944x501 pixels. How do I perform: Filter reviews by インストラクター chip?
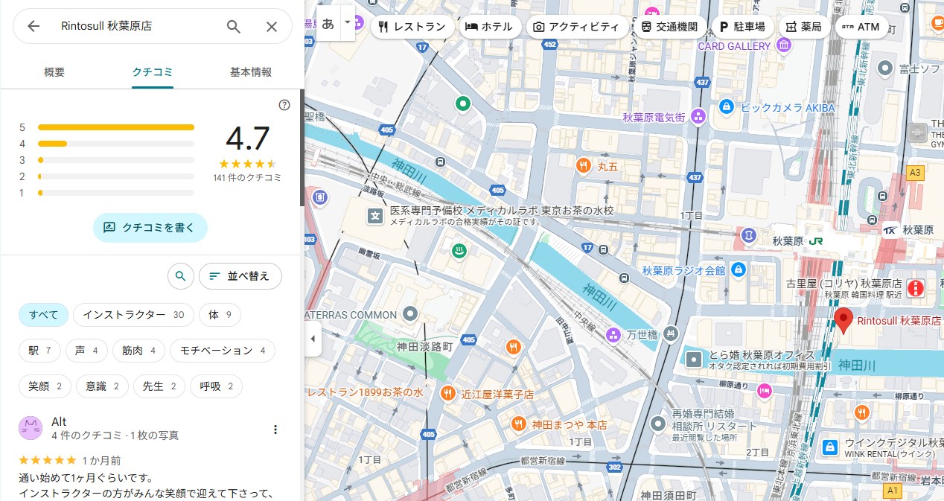[133, 315]
